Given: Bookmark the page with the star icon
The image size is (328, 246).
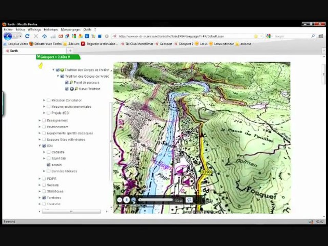Looking at the screenshot, I should (x=256, y=36).
